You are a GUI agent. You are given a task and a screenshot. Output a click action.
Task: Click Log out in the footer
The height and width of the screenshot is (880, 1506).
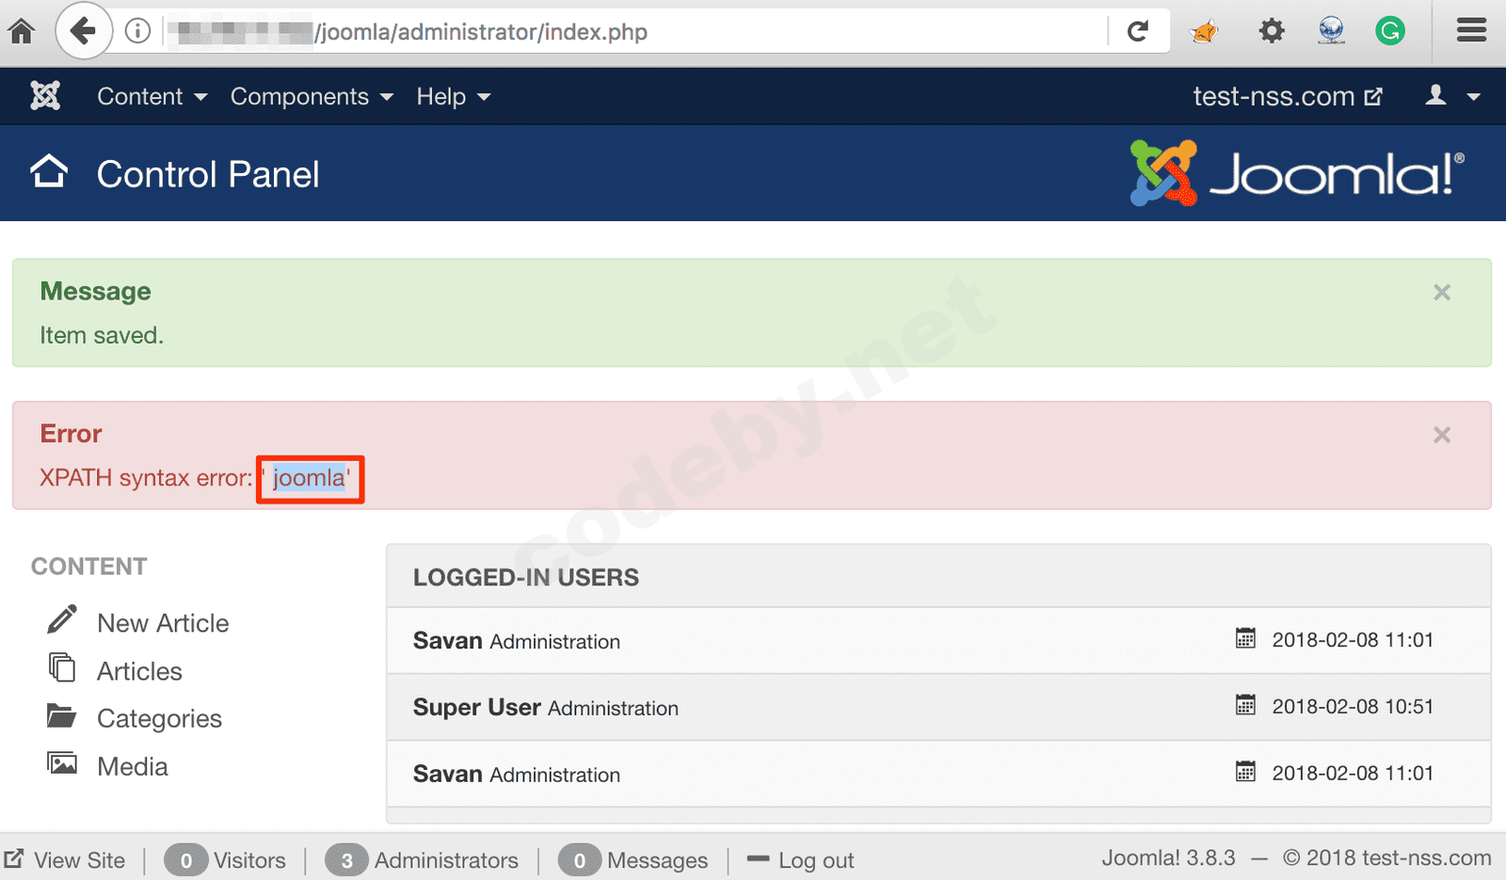(x=800, y=860)
